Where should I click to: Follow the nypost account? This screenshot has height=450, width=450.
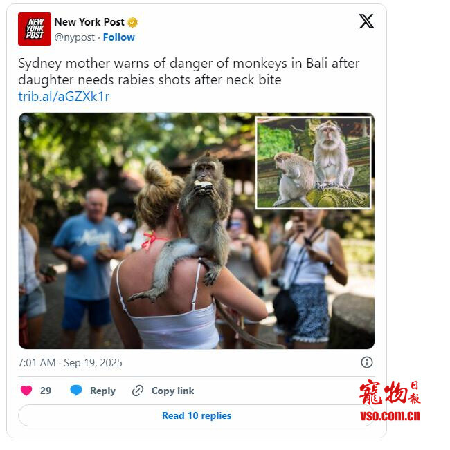[118, 37]
